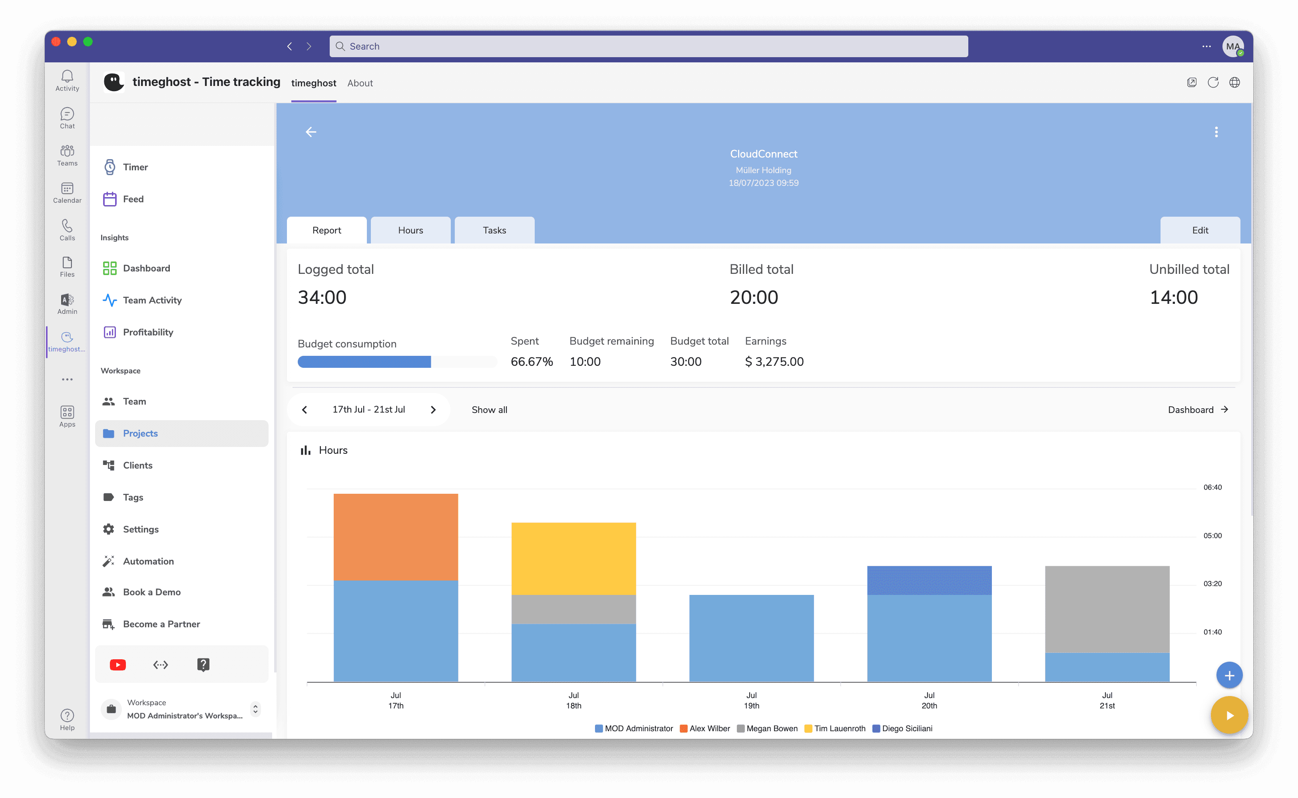
Task: Click the globe website icon
Action: (1234, 82)
